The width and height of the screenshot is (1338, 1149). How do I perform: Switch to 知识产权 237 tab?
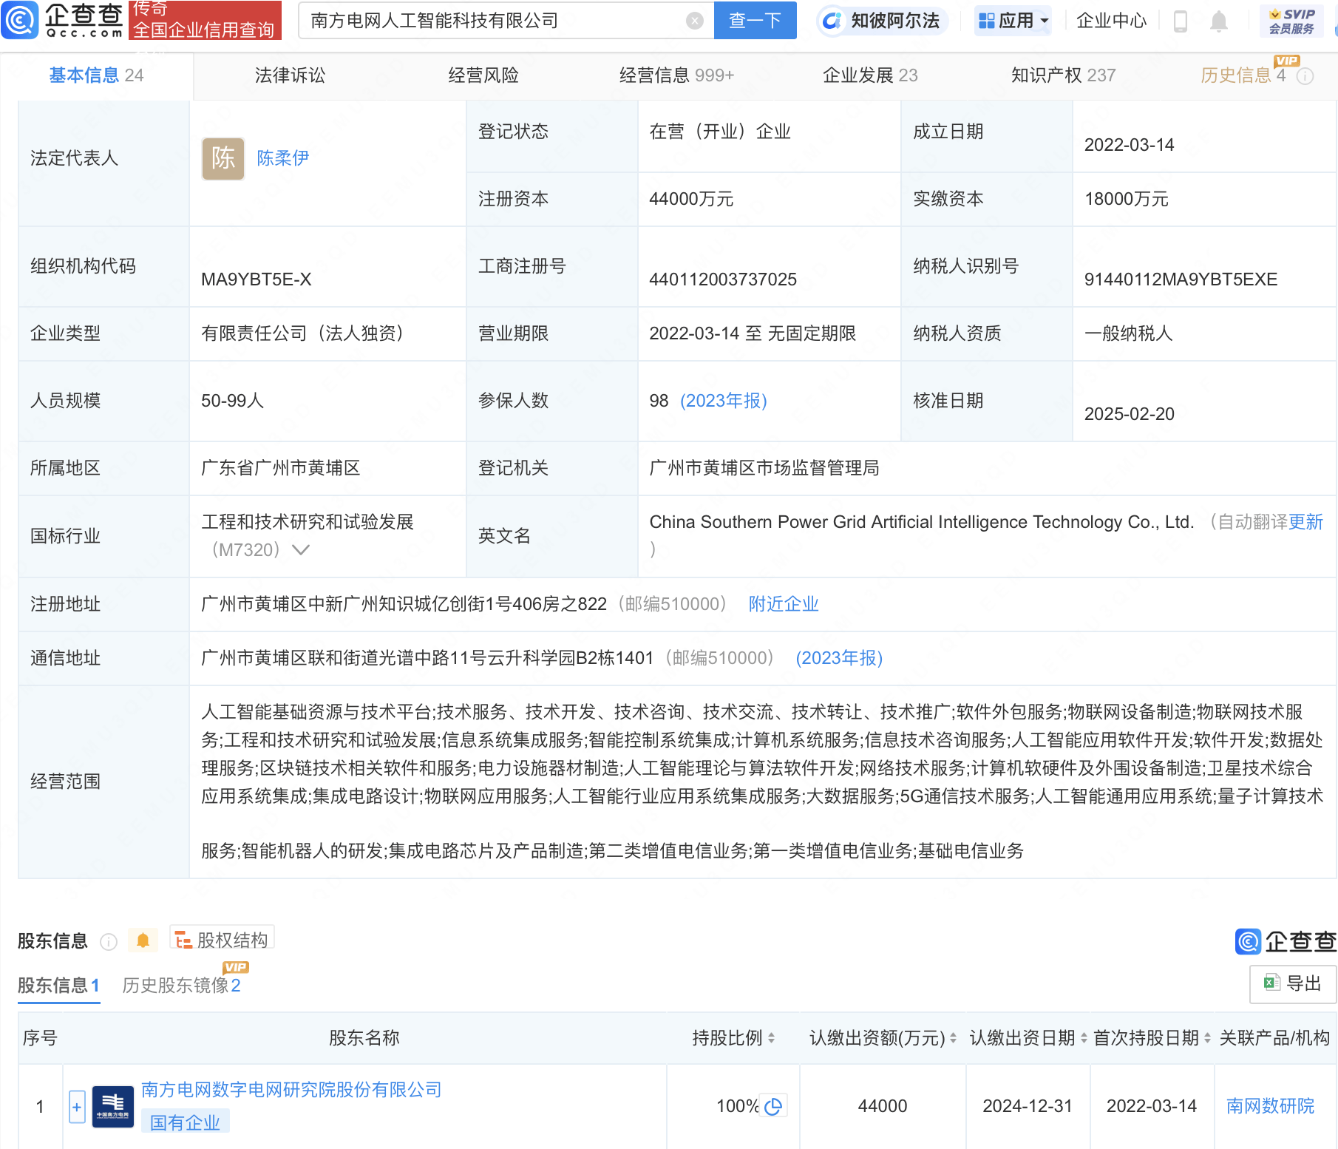[1063, 75]
